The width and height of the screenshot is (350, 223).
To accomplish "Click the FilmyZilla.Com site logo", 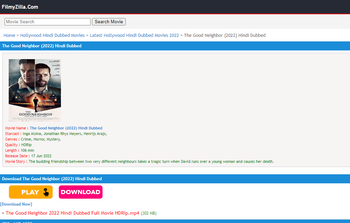I will pos(20,7).
